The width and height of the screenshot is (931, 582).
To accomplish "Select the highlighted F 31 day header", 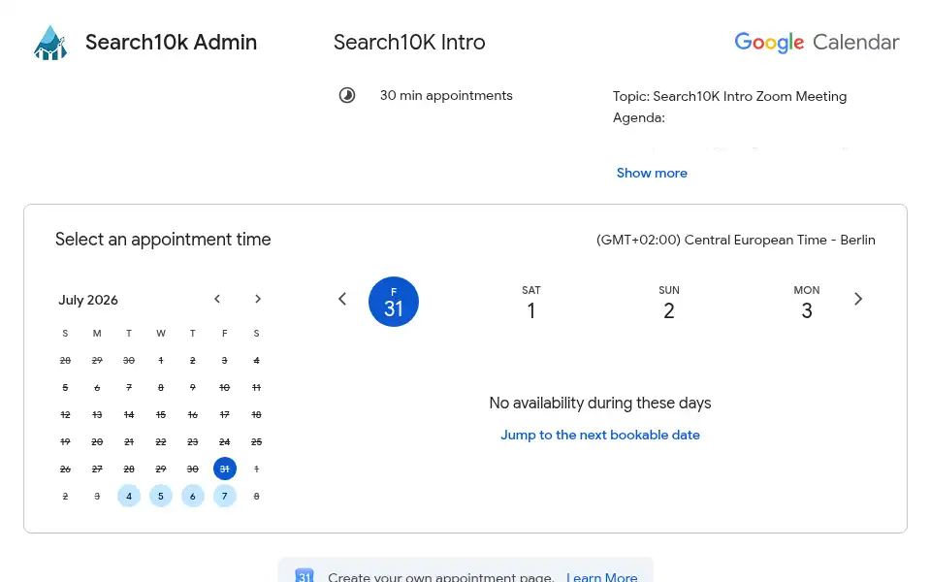I will 394,302.
